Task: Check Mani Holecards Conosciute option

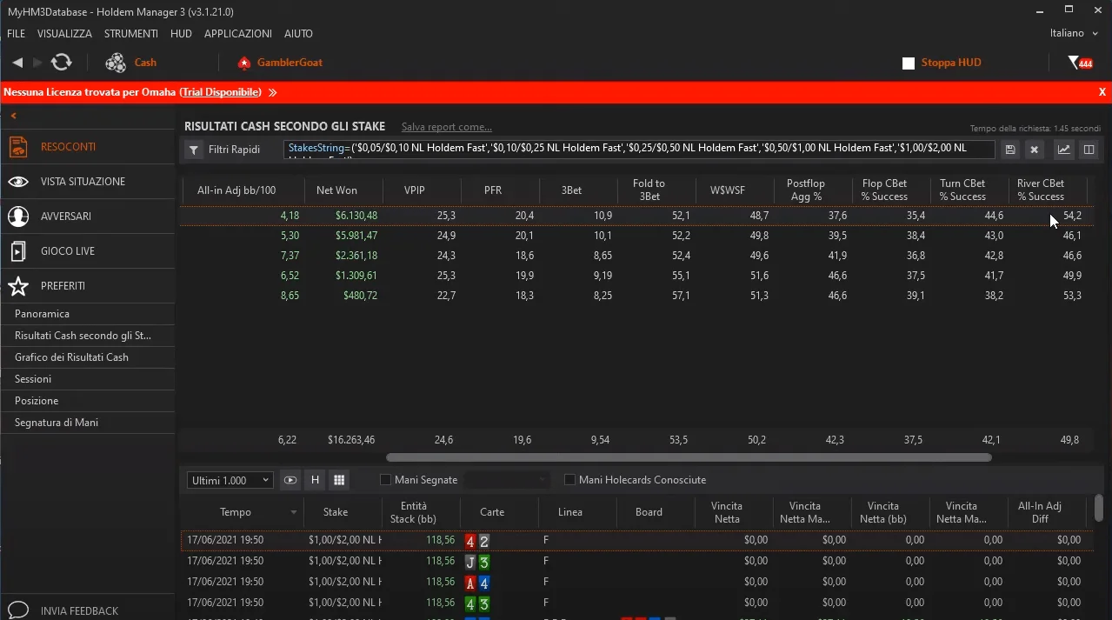Action: [570, 480]
